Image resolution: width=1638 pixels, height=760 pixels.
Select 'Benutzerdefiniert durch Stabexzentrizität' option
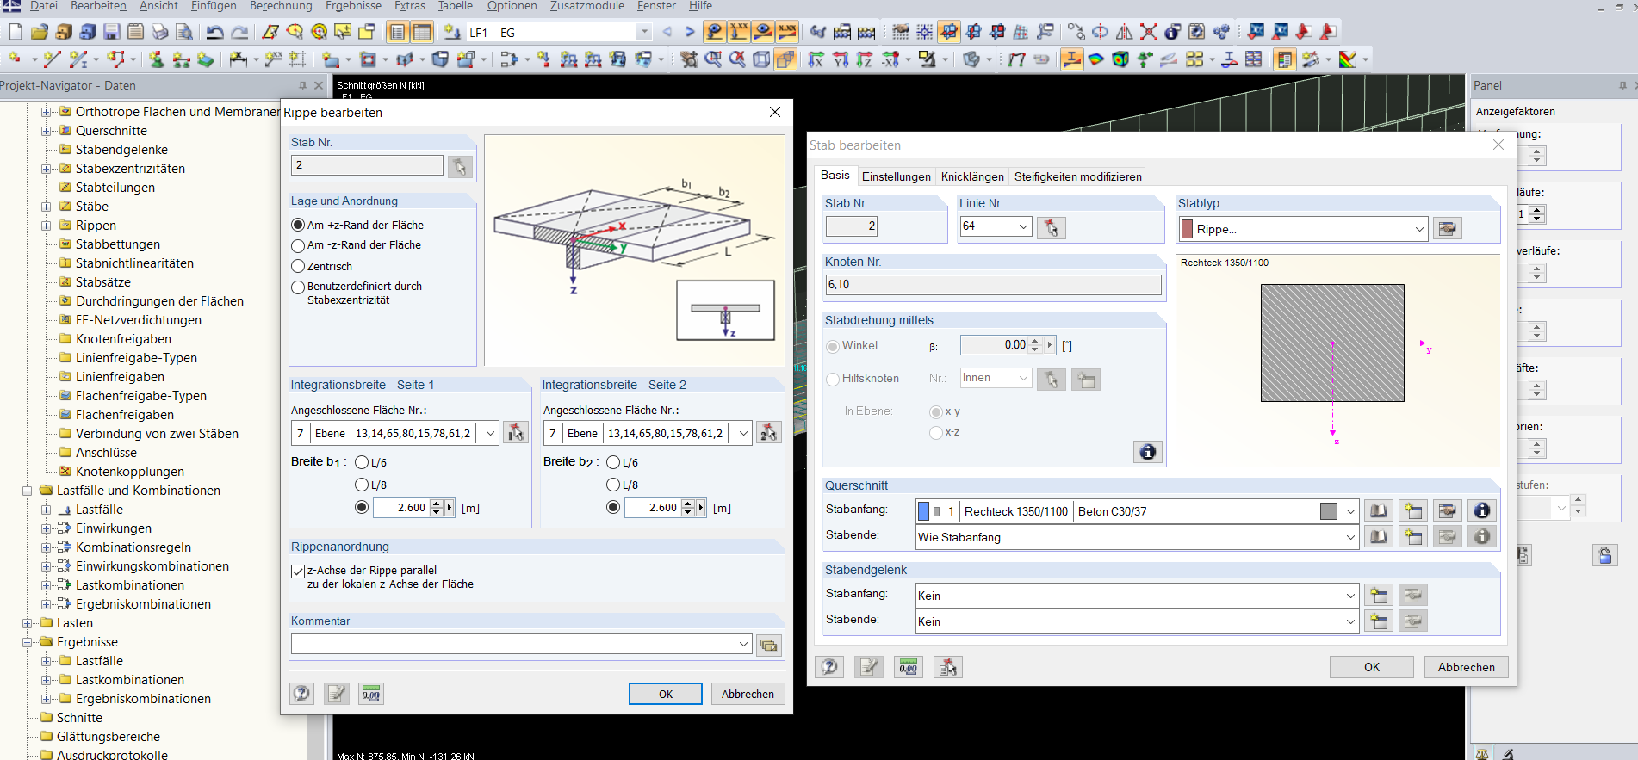click(x=298, y=287)
